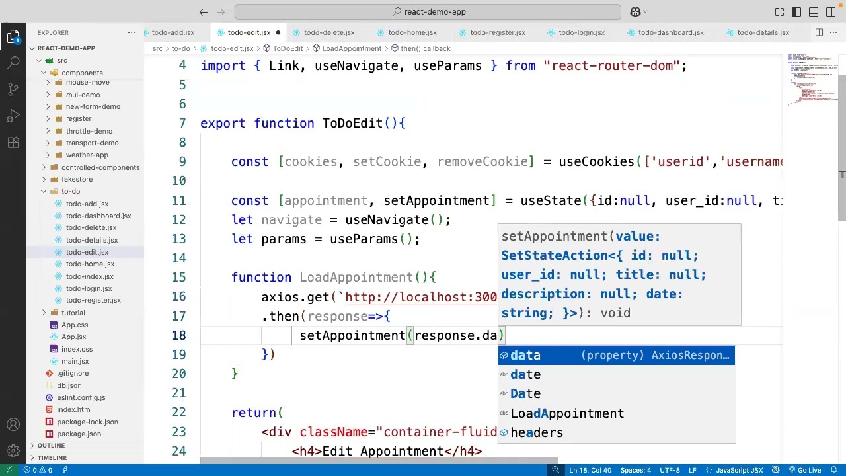This screenshot has width=846, height=476.
Task: Select 'Date' autocomplete suggestion
Action: click(x=616, y=394)
